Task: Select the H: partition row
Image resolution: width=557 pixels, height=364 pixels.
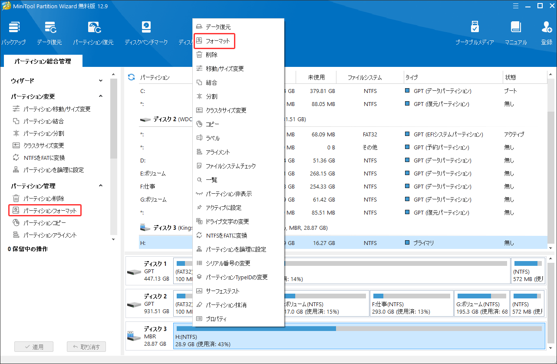Action: pyautogui.click(x=343, y=243)
